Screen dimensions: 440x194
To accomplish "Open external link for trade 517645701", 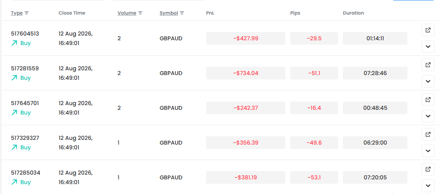I will (x=428, y=100).
